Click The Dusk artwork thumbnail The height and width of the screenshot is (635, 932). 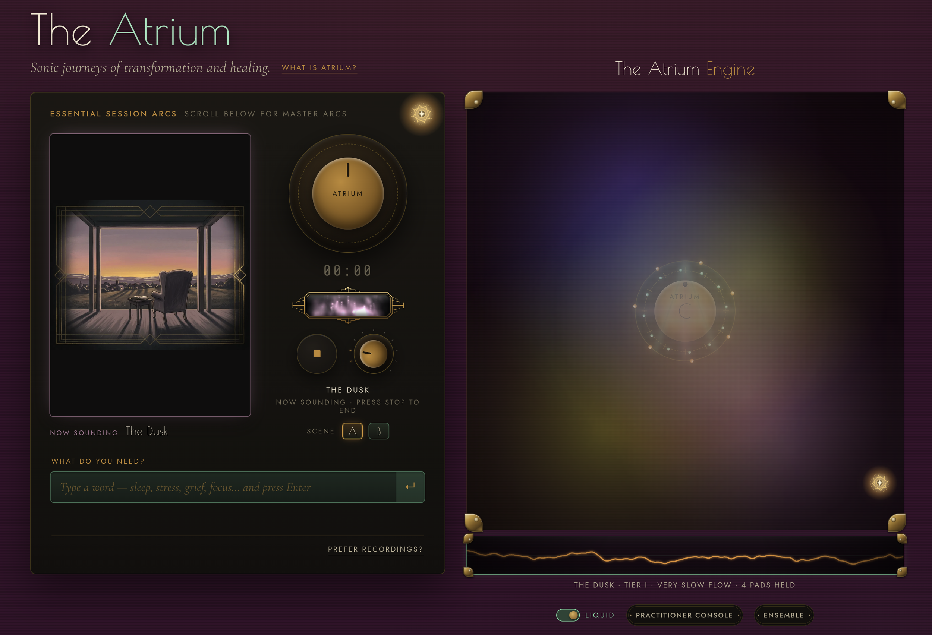[x=150, y=275]
